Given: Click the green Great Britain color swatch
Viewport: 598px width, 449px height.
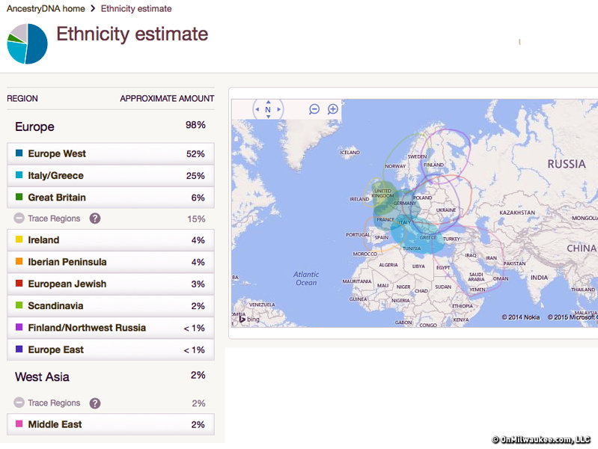Looking at the screenshot, I should [x=19, y=197].
